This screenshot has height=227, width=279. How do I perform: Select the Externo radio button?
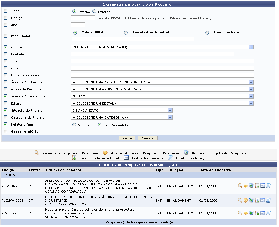click(x=94, y=12)
